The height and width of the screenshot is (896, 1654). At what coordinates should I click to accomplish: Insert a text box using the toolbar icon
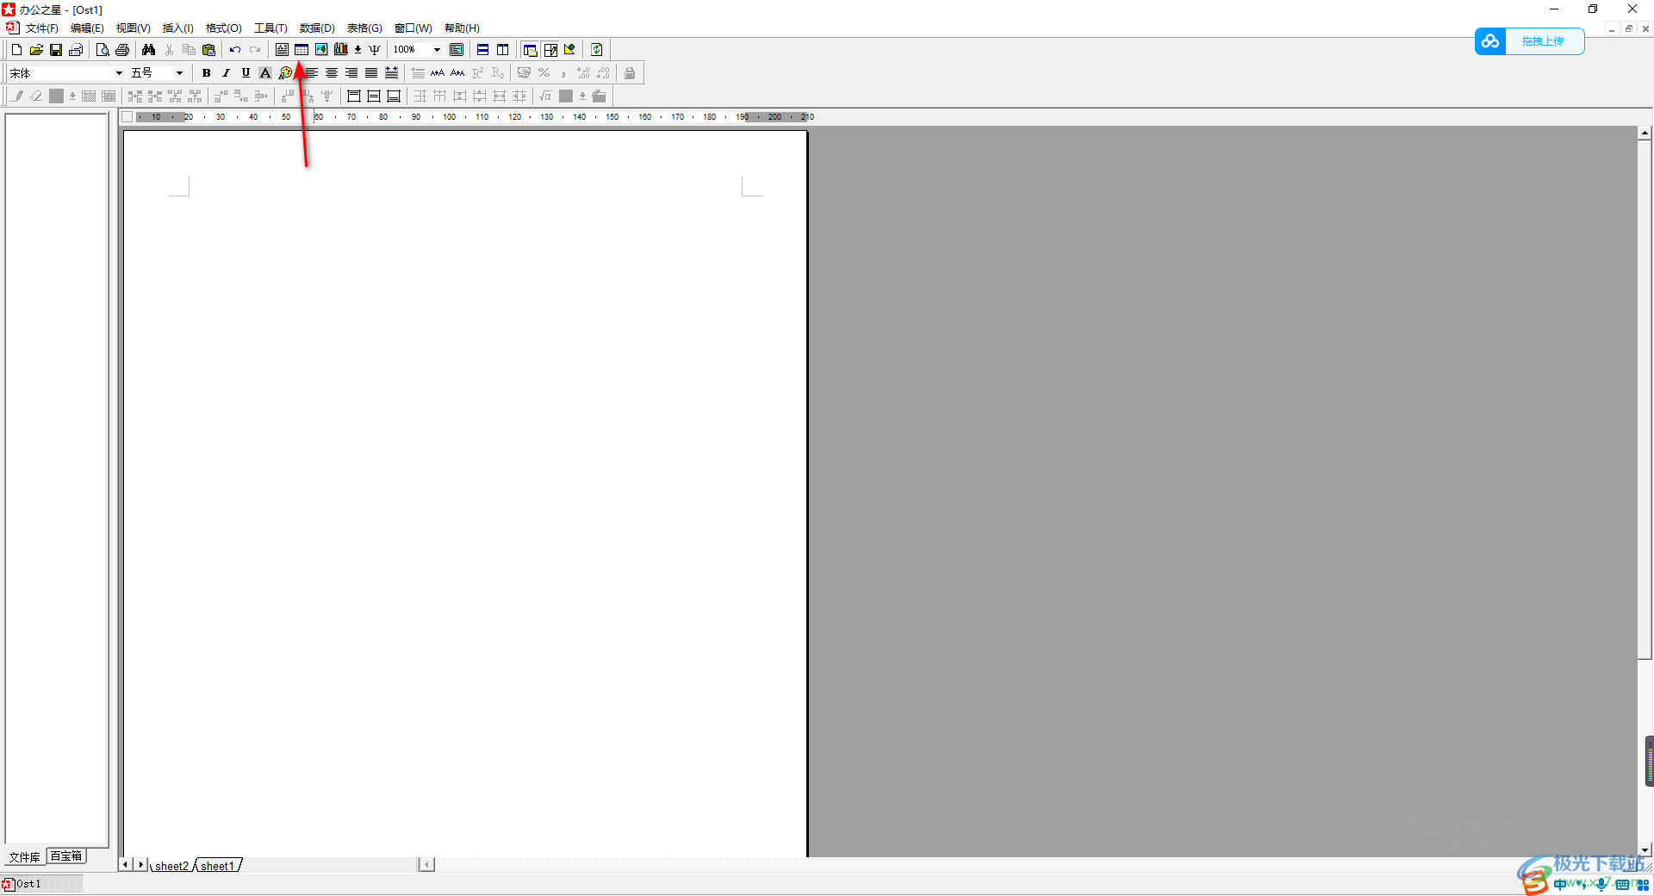(282, 50)
